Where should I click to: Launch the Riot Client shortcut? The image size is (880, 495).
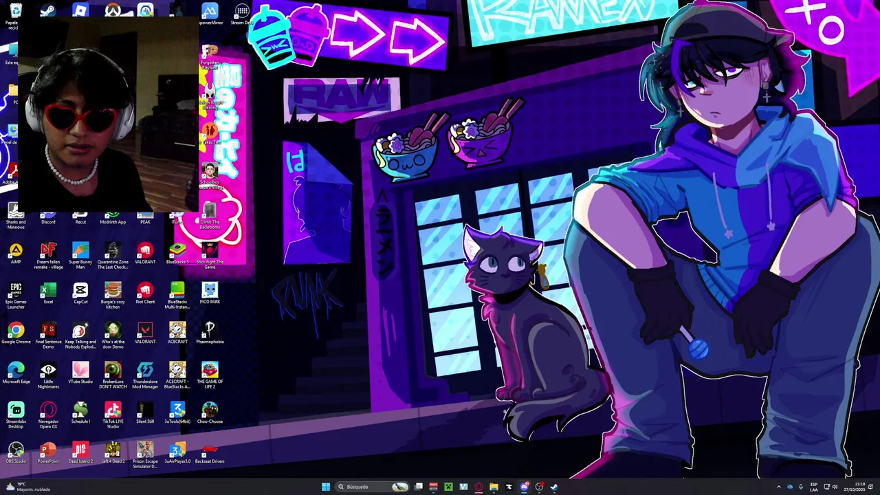(x=145, y=293)
